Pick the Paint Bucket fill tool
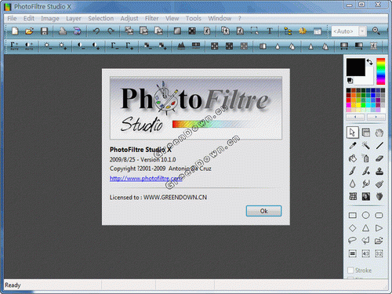The image size is (392, 294). [x=353, y=158]
